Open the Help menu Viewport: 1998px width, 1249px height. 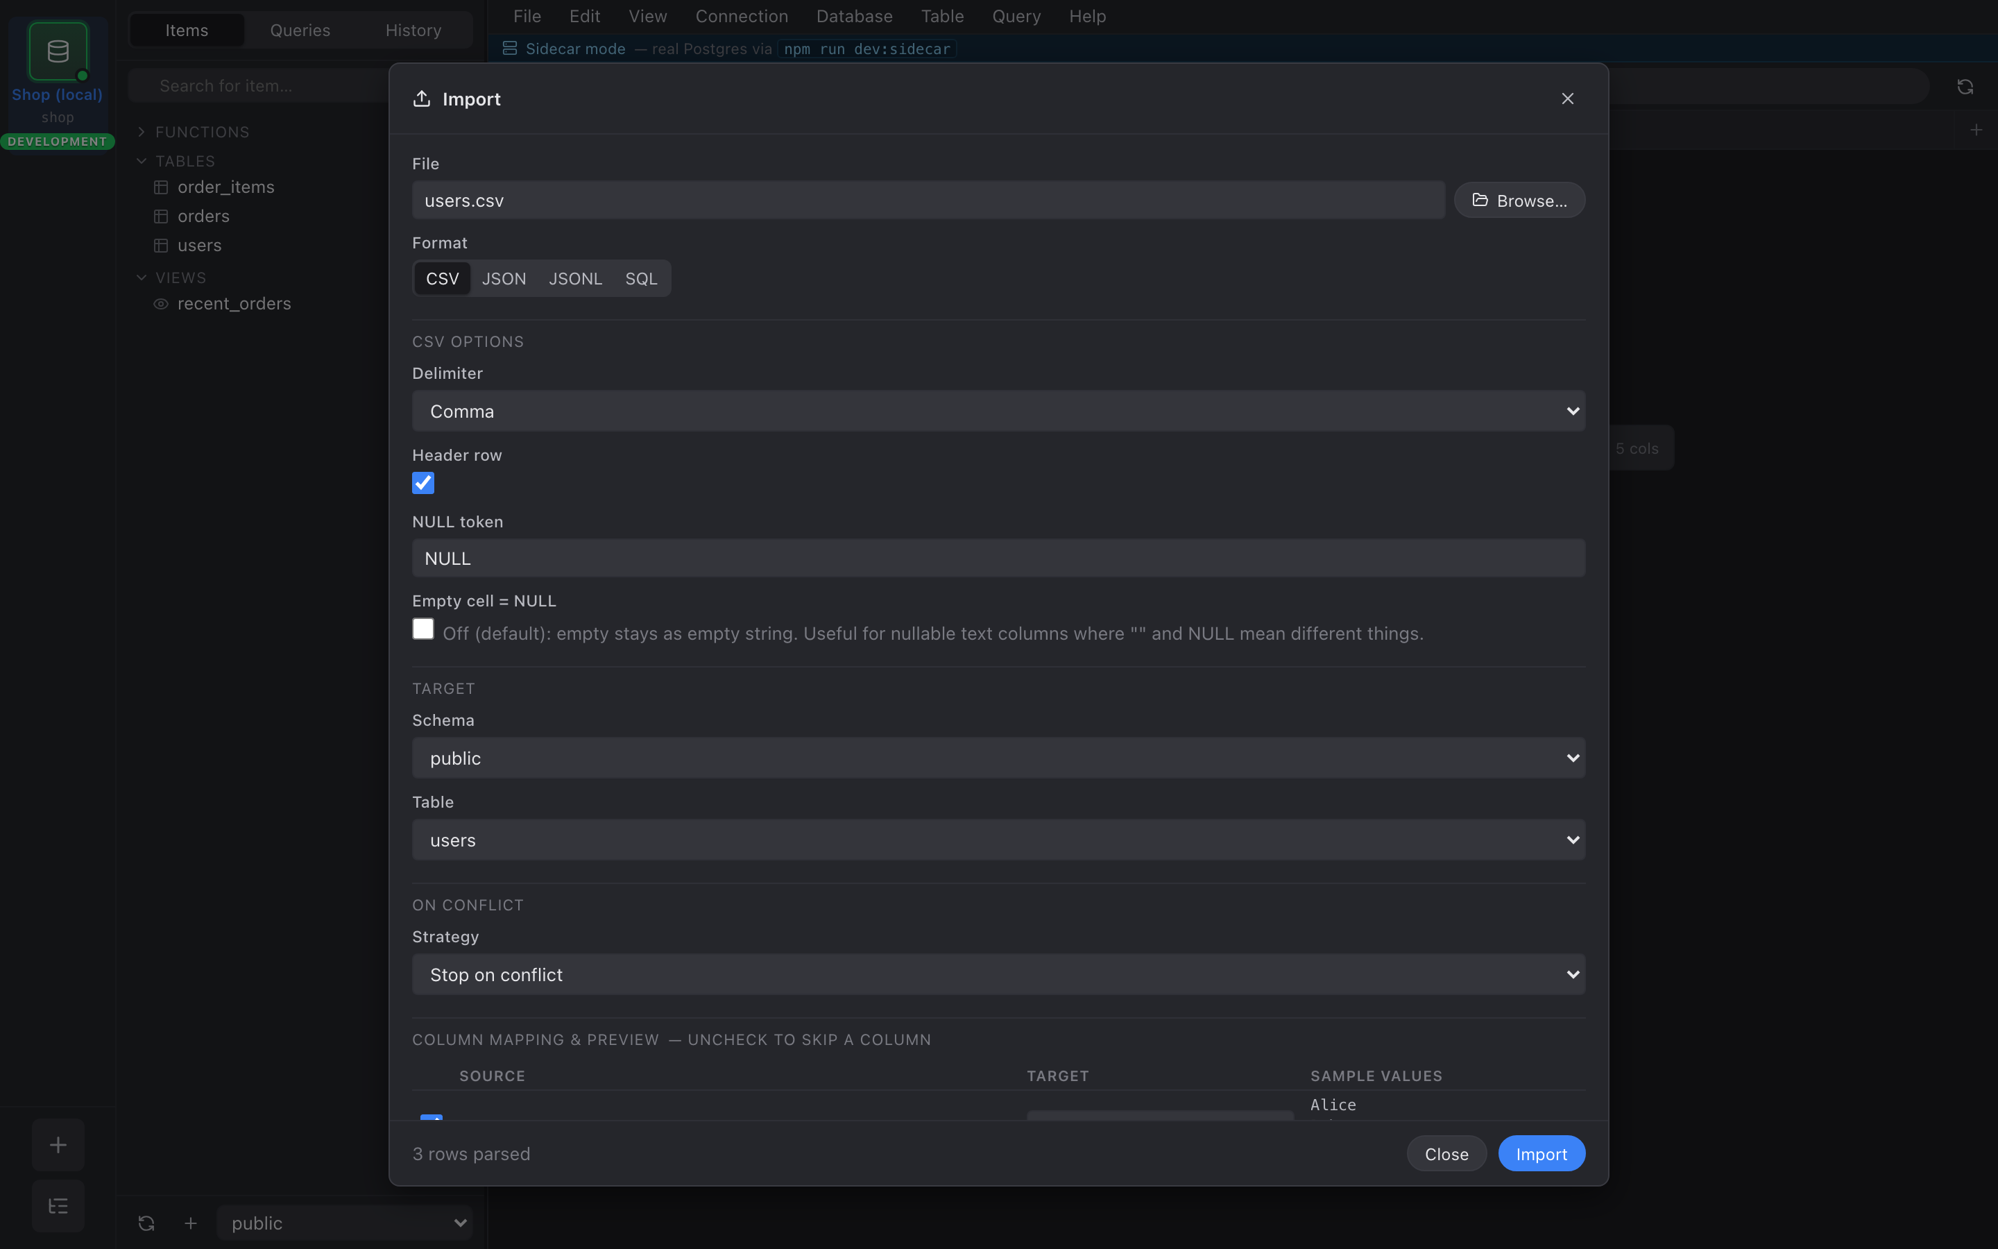point(1087,17)
